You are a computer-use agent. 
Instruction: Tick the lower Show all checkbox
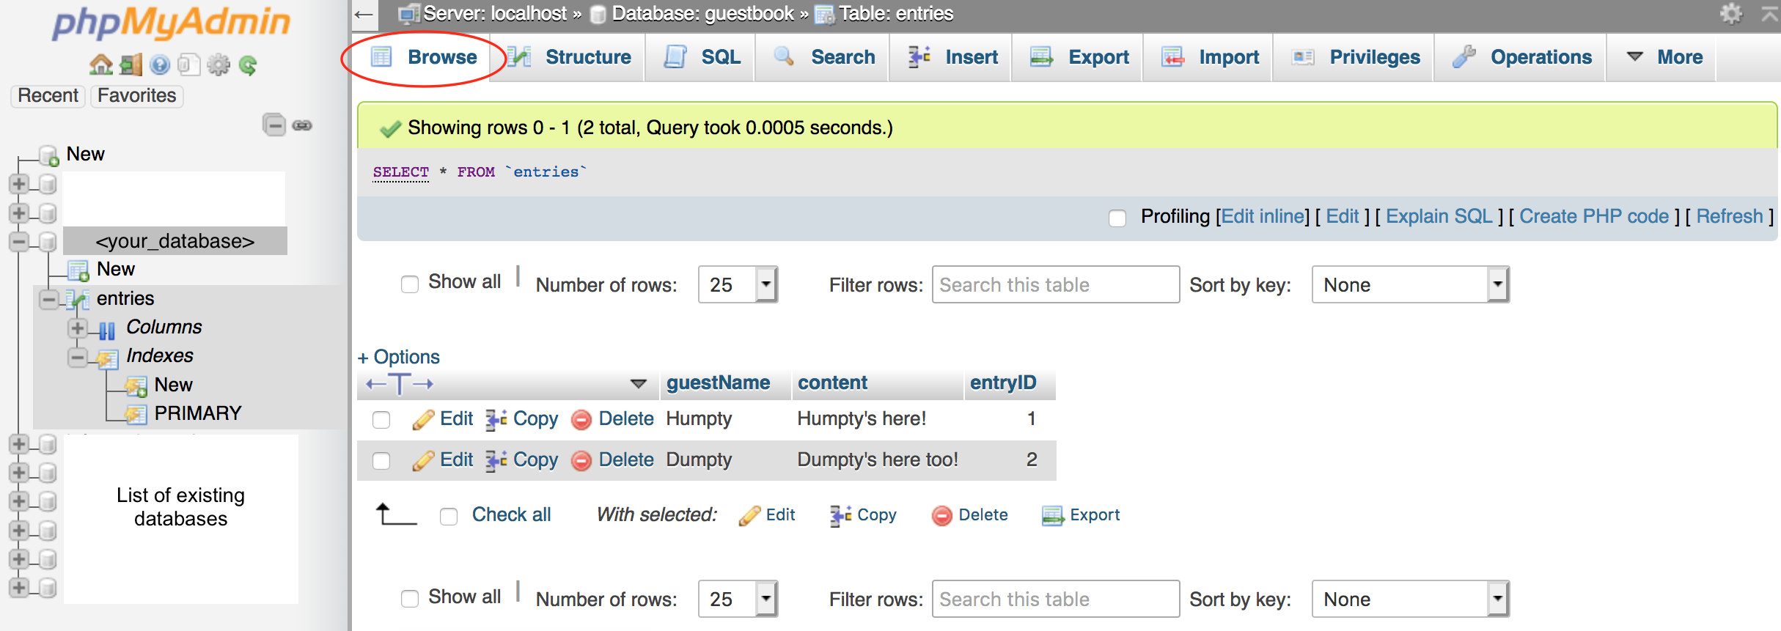click(410, 599)
